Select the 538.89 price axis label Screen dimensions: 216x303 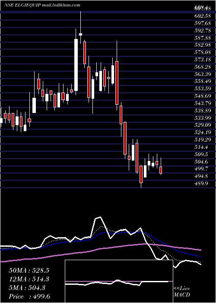tap(203, 110)
